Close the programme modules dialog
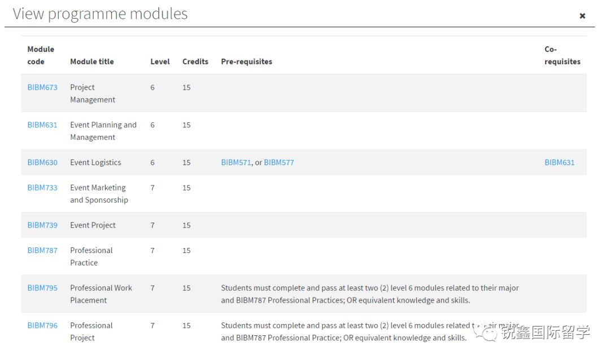The height and width of the screenshot is (359, 610). coord(582,16)
